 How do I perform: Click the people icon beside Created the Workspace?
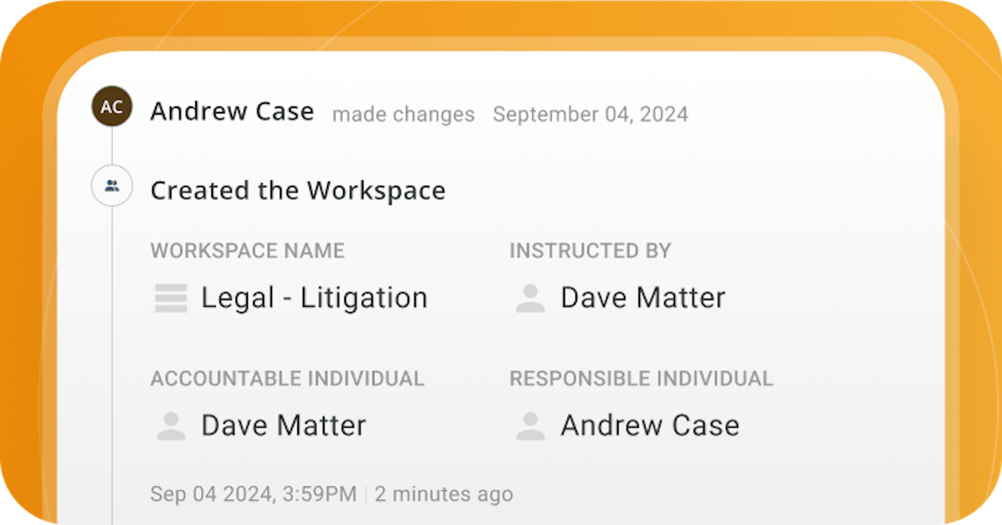point(112,185)
